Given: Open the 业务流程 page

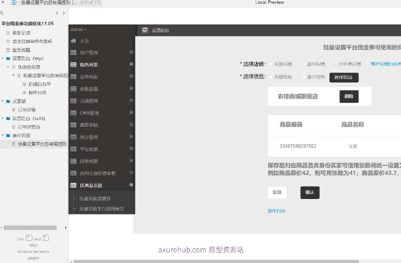Looking at the screenshot, I should click(x=21, y=50).
